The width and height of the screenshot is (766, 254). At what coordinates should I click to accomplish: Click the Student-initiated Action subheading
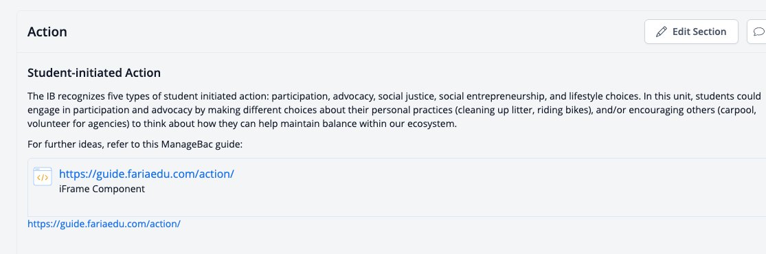[94, 73]
